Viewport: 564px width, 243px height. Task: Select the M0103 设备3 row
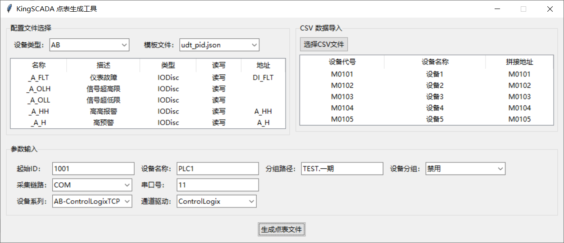coord(426,97)
